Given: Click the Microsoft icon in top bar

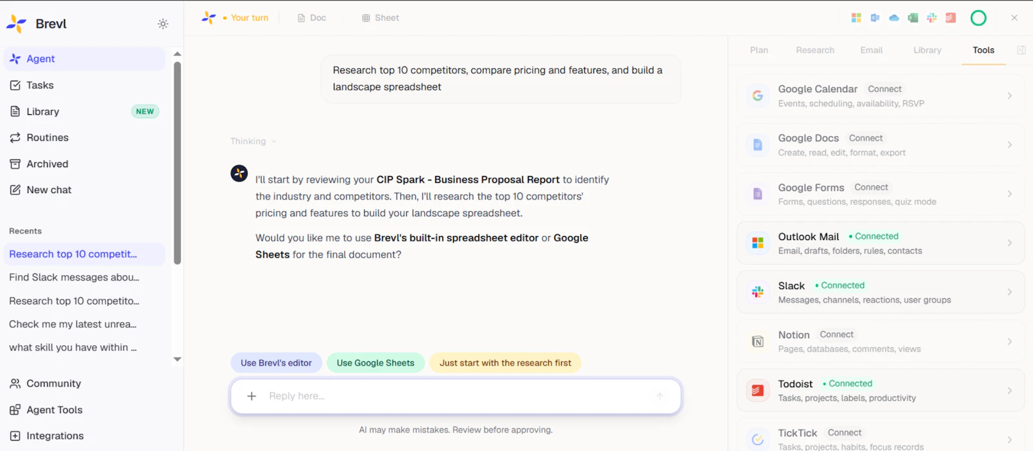Looking at the screenshot, I should [x=856, y=18].
